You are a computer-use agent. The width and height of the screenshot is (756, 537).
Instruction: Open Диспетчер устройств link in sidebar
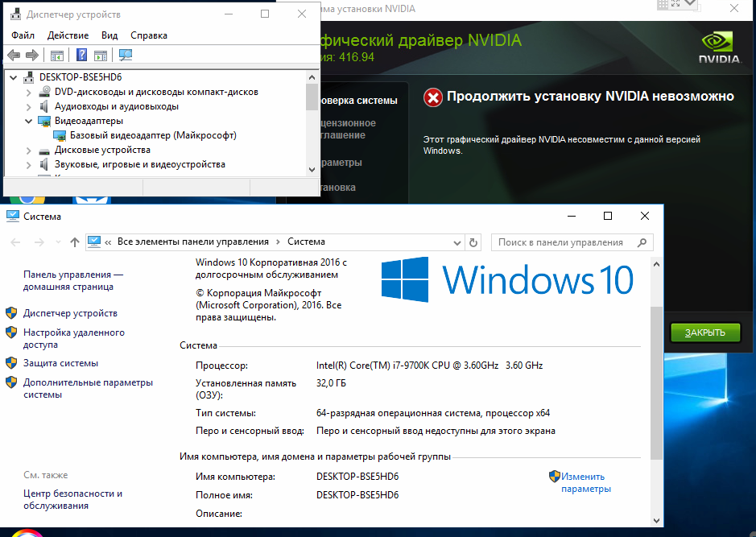[70, 313]
